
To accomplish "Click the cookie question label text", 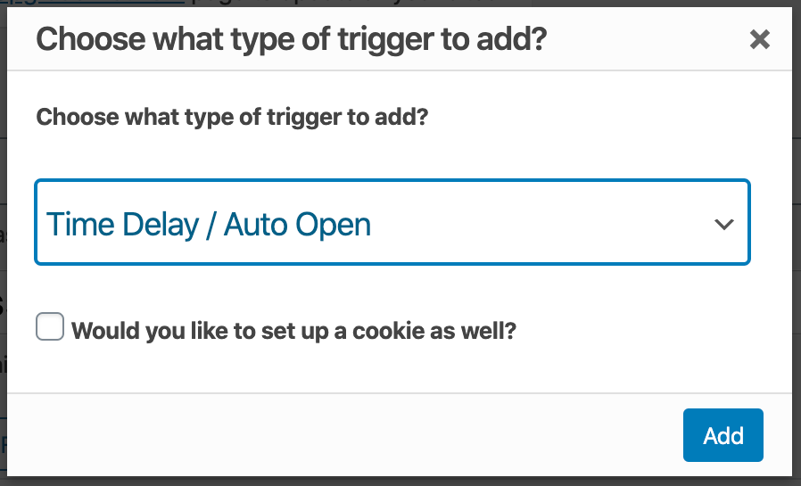I will click(293, 331).
